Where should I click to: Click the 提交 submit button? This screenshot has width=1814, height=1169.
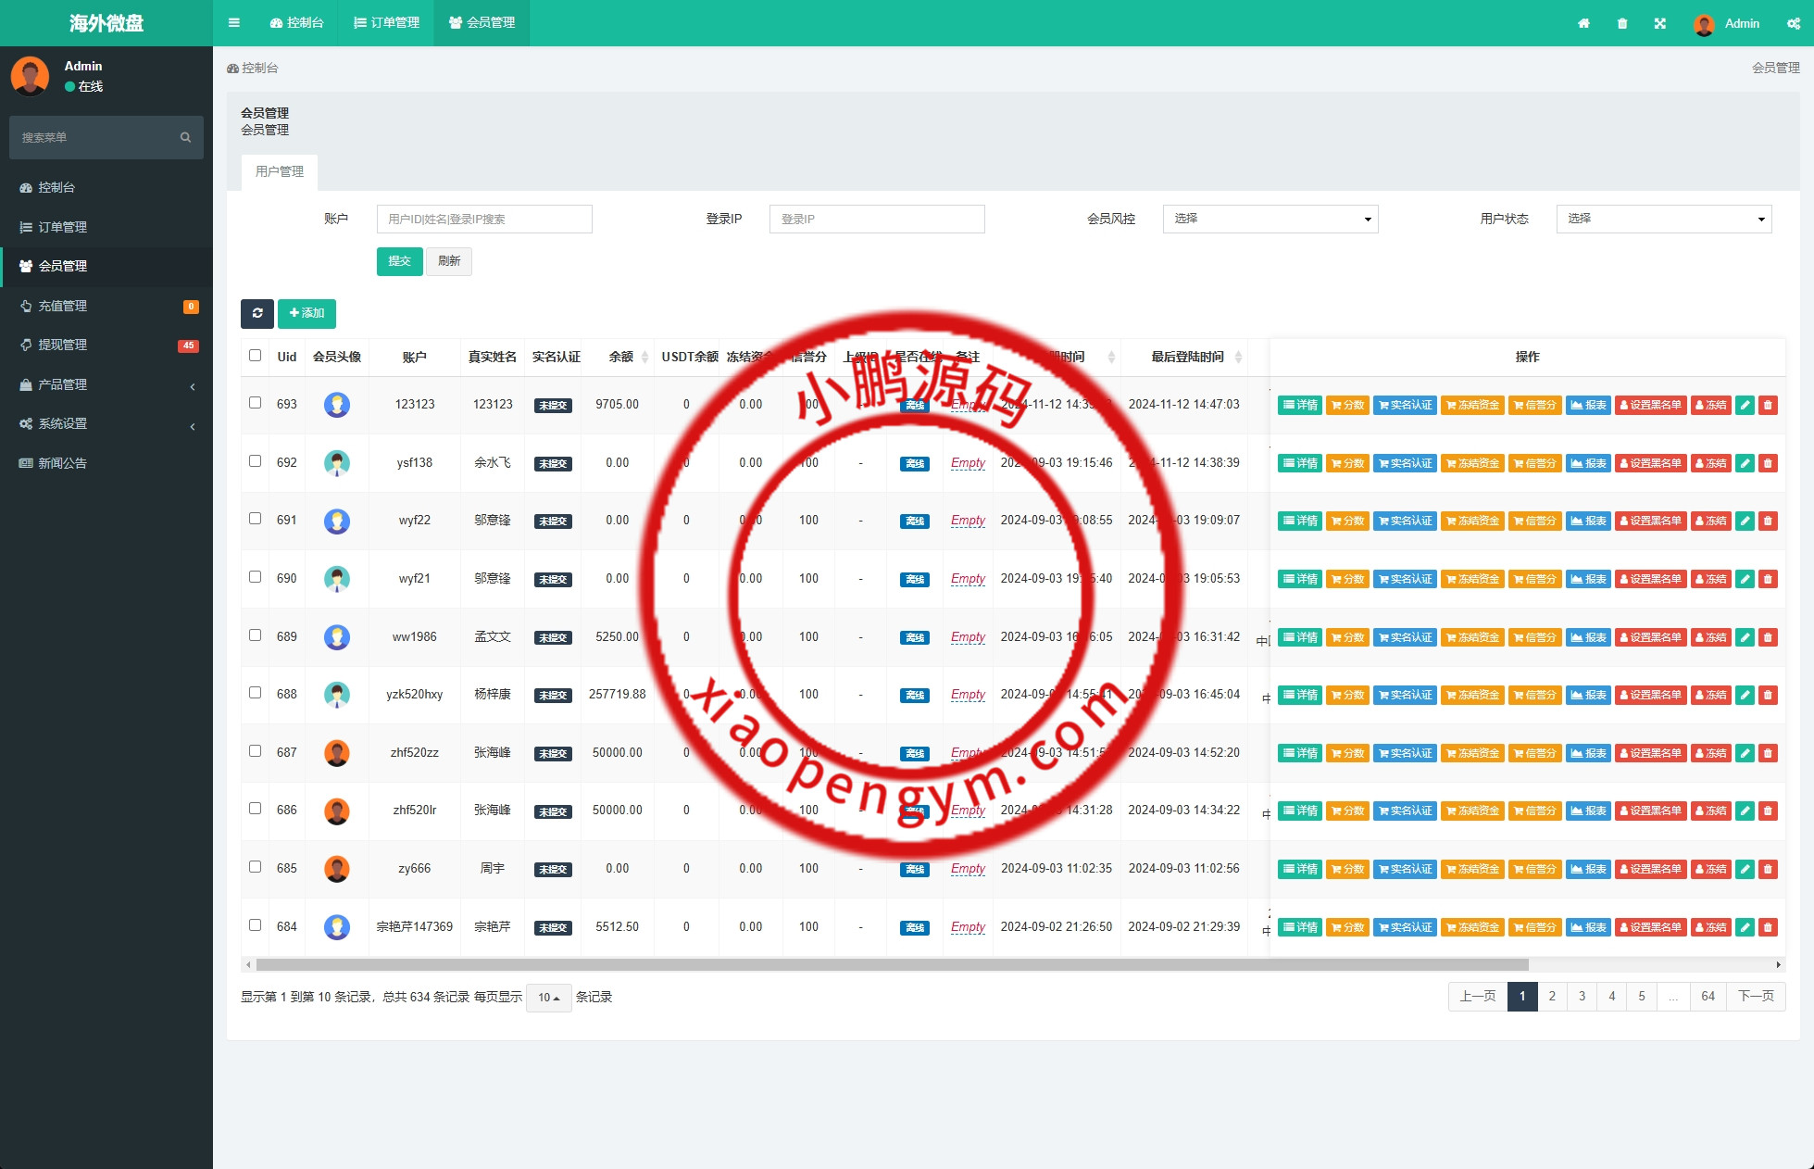(400, 261)
